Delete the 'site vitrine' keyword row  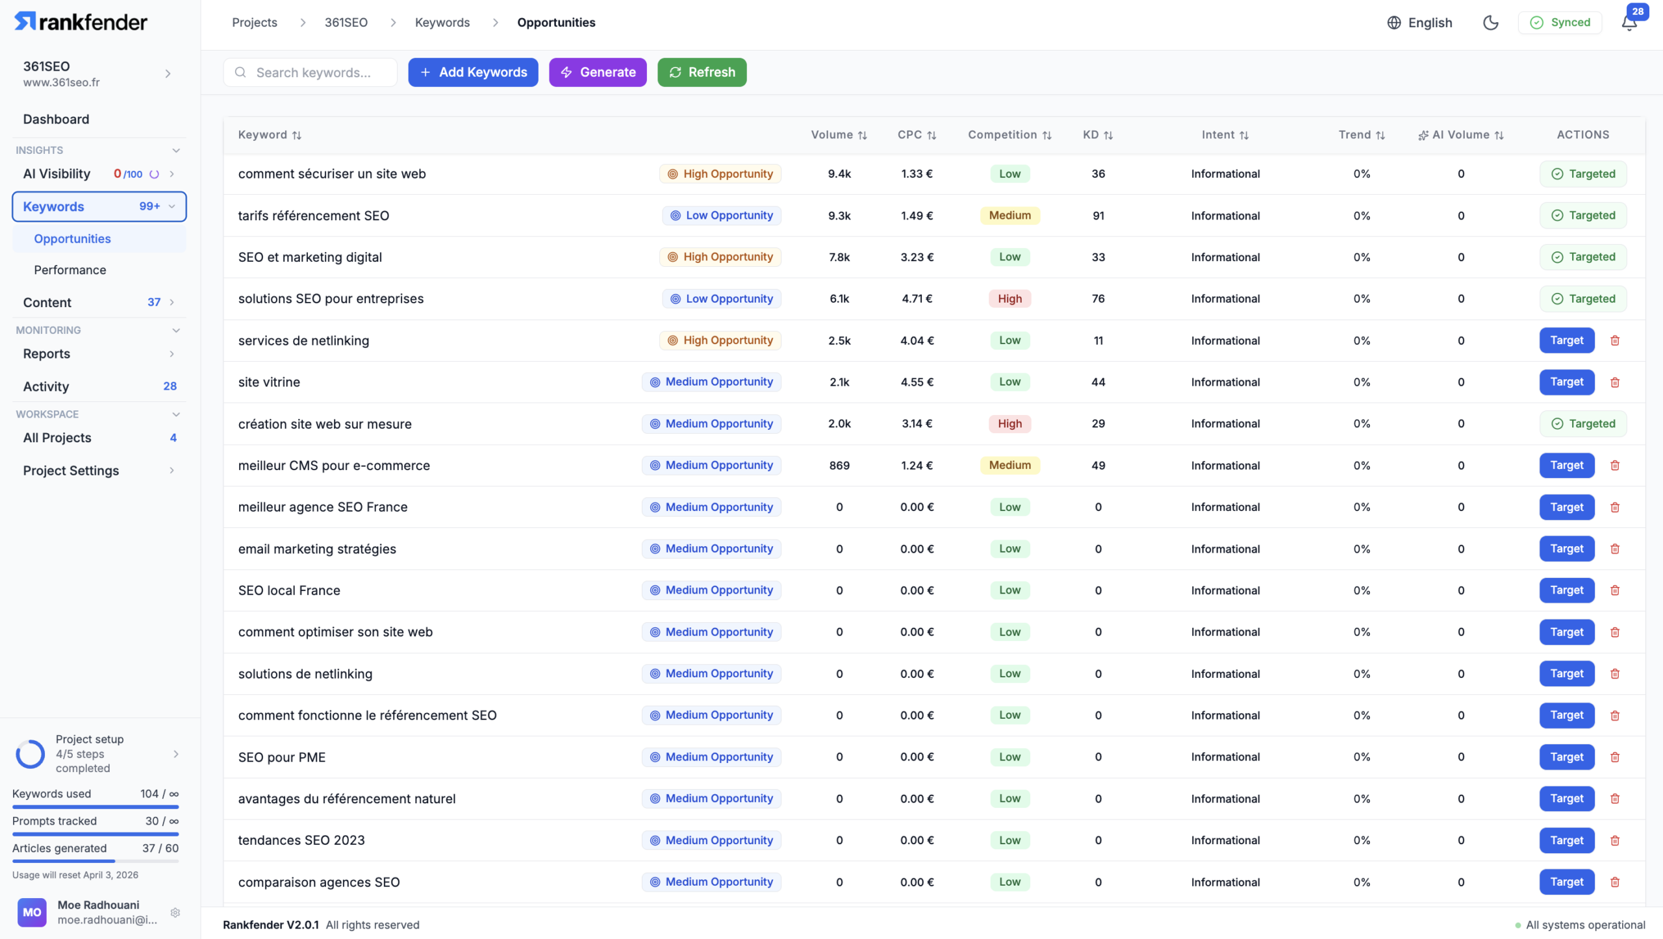(x=1615, y=382)
